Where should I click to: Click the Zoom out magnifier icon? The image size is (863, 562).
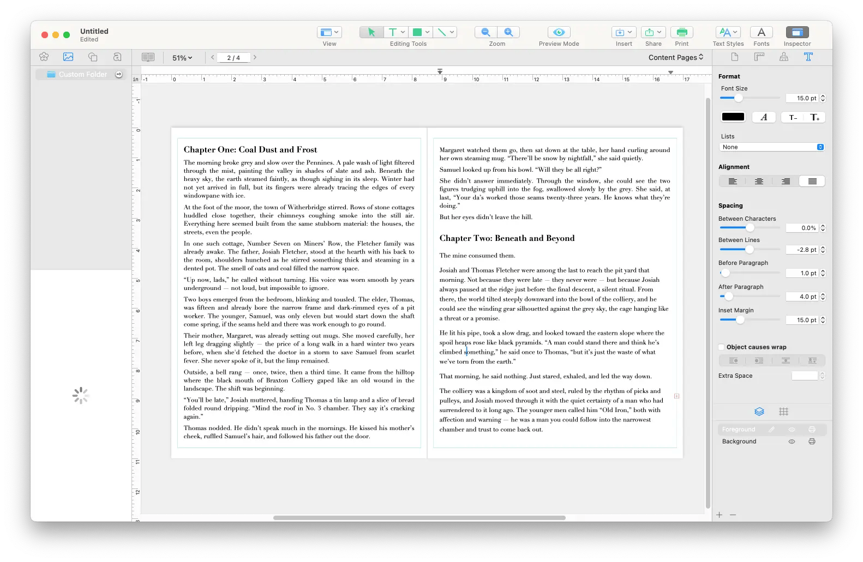click(486, 32)
